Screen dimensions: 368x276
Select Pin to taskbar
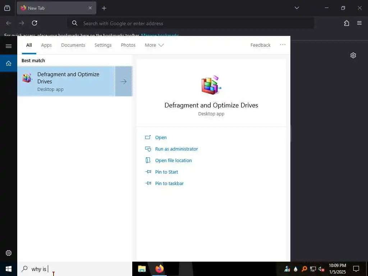coord(169,184)
